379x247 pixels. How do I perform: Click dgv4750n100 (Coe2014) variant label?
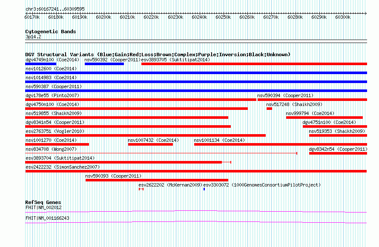click(52, 104)
